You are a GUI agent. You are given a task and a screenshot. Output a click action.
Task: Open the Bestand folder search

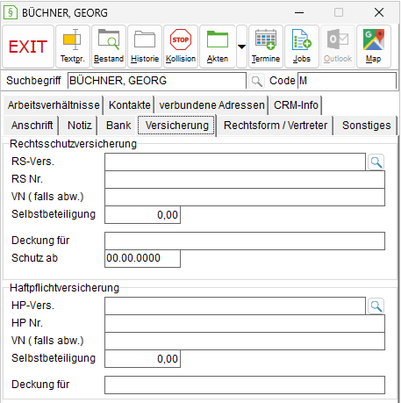(109, 47)
